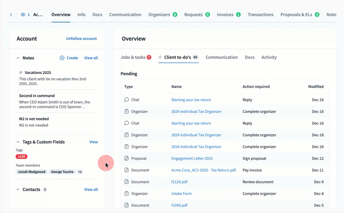Image resolution: width=344 pixels, height=213 pixels.
Task: Sort the table by Modified column
Action: pyautogui.click(x=316, y=87)
